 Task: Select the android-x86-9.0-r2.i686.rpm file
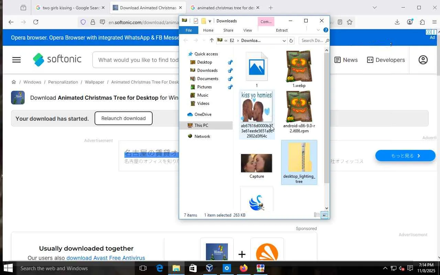coord(299,112)
